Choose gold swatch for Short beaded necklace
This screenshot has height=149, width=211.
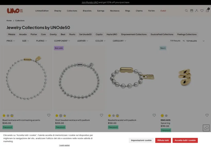coord(57,115)
